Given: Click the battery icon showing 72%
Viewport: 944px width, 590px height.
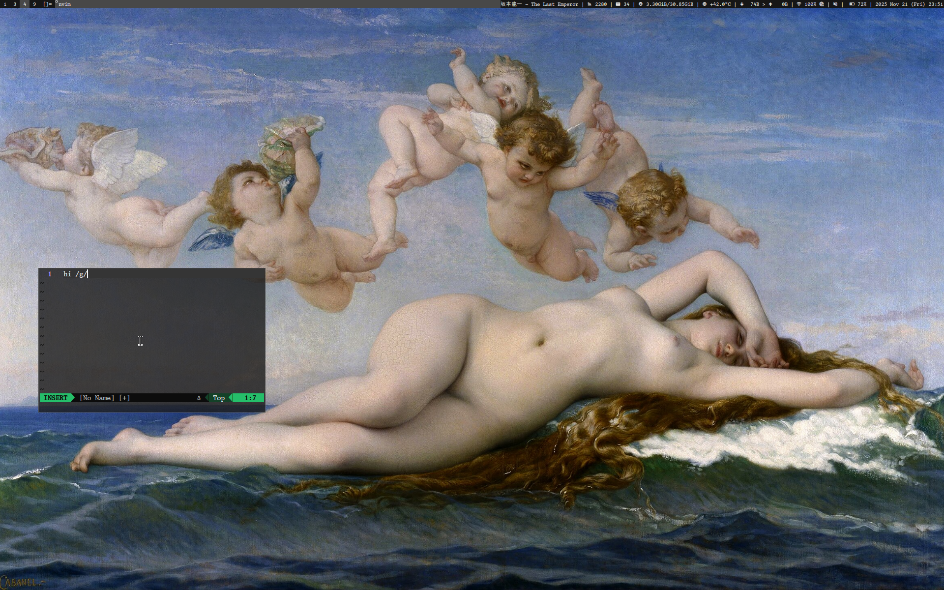Looking at the screenshot, I should [x=852, y=4].
